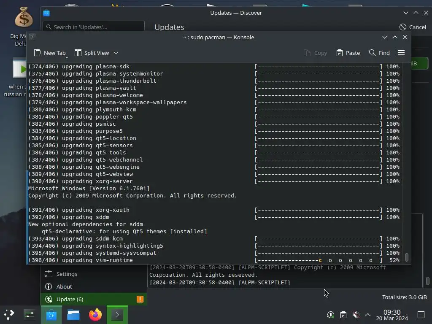Click the Split View button

(92, 53)
